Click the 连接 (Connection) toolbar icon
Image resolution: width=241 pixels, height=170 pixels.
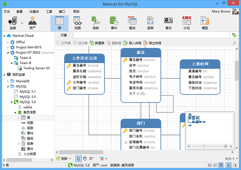13,23
